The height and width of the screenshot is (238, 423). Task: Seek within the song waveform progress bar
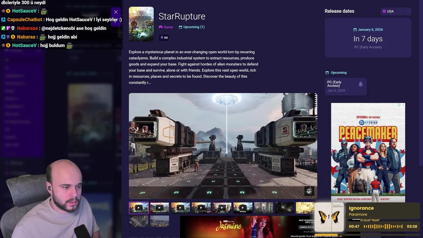(x=383, y=226)
